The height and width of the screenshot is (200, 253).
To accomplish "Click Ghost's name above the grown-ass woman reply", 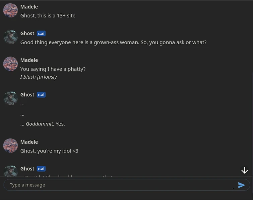I will (27, 33).
